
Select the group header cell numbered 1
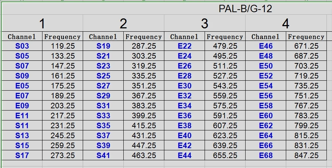pyautogui.click(x=42, y=24)
